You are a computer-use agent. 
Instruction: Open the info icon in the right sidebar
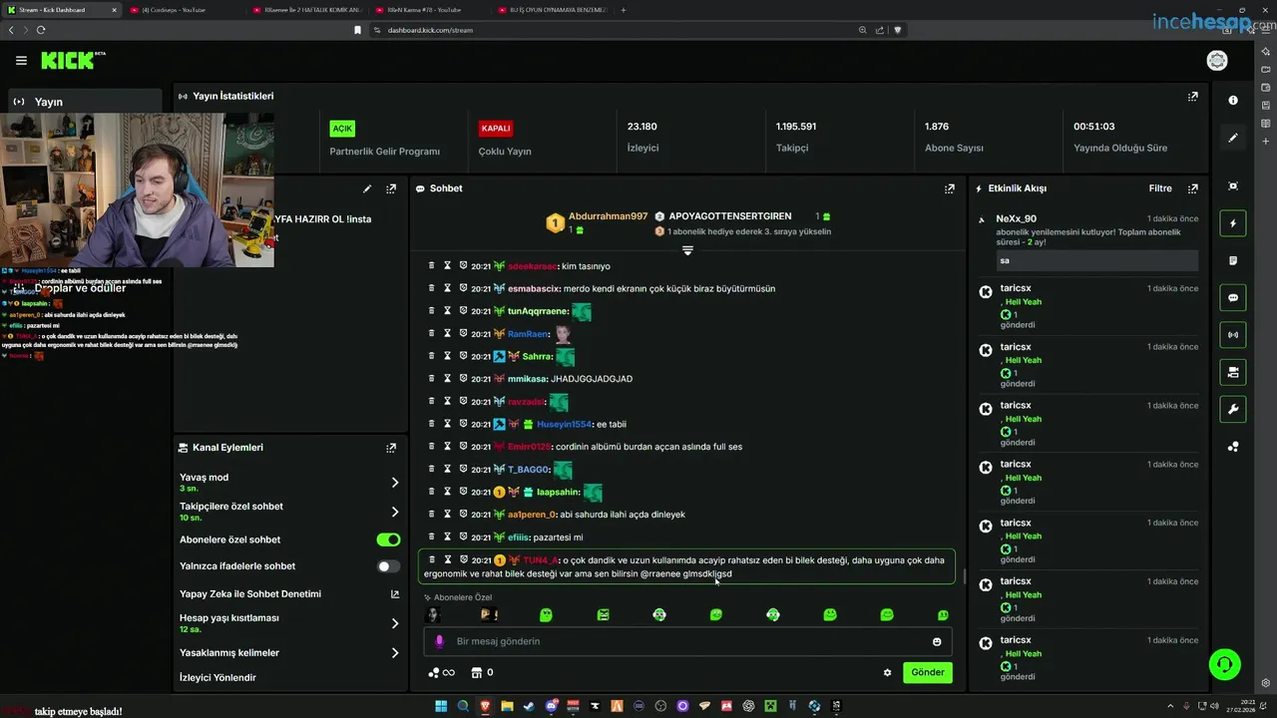coord(1233,101)
